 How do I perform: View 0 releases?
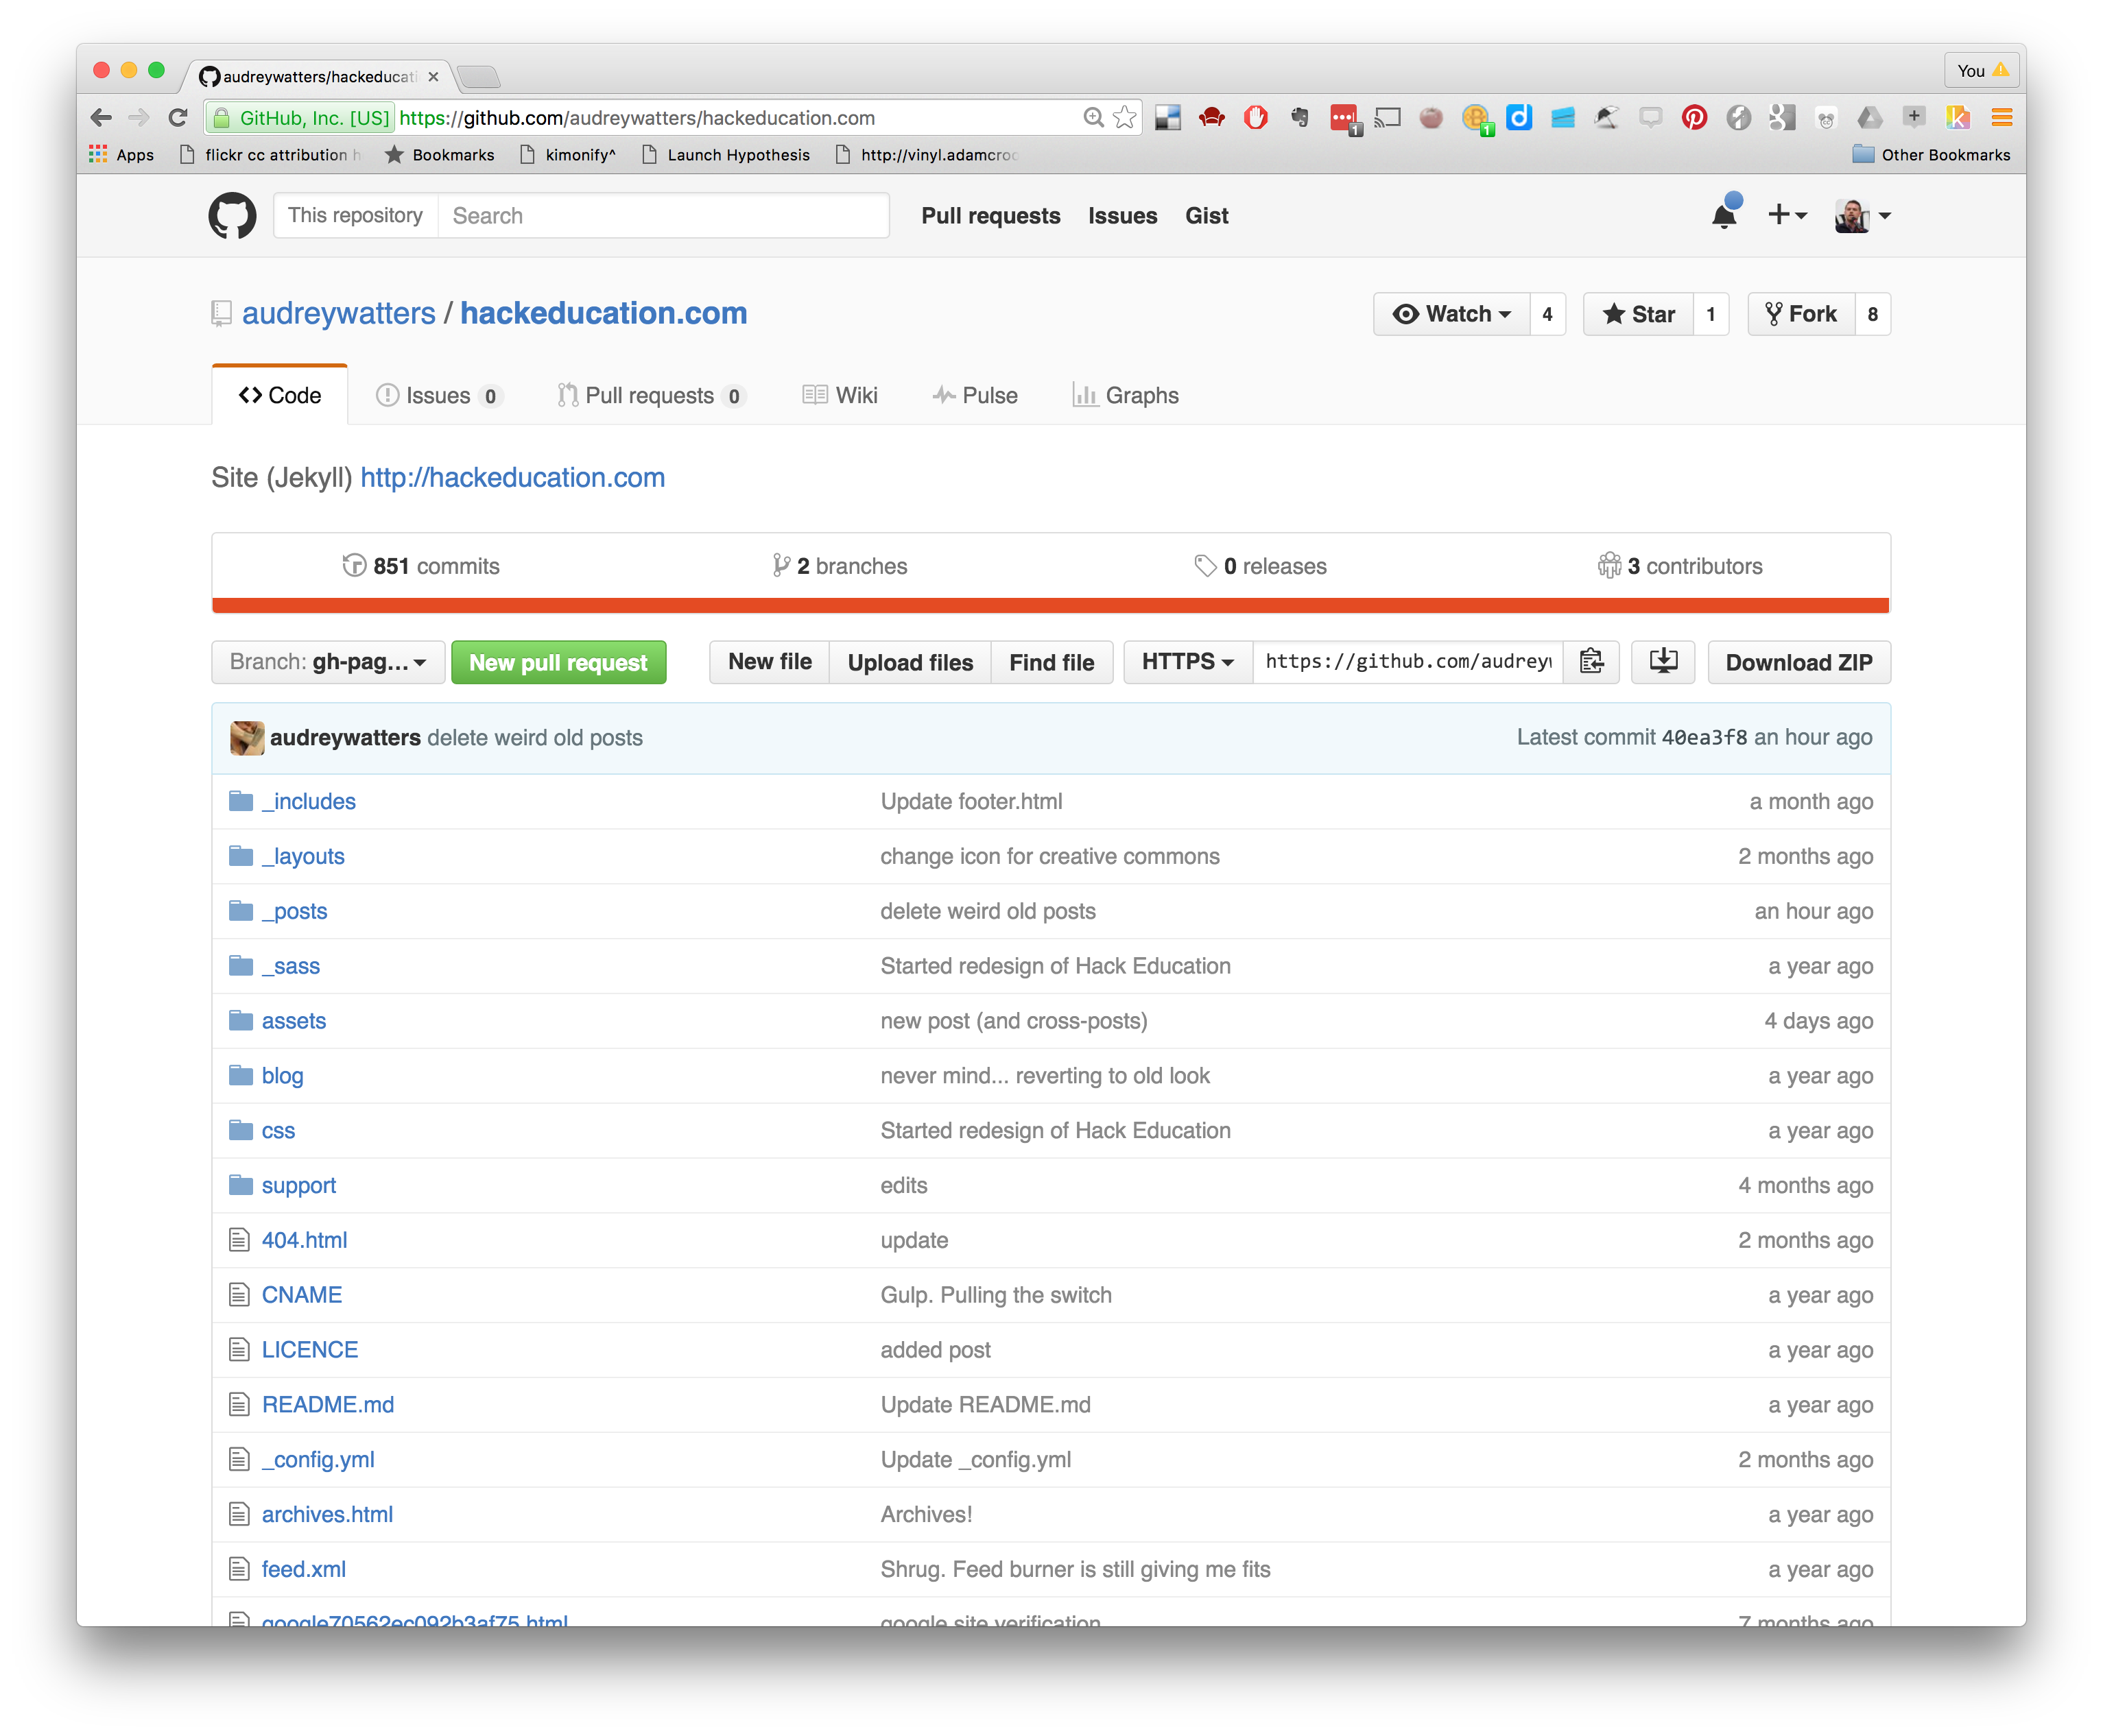tap(1259, 566)
